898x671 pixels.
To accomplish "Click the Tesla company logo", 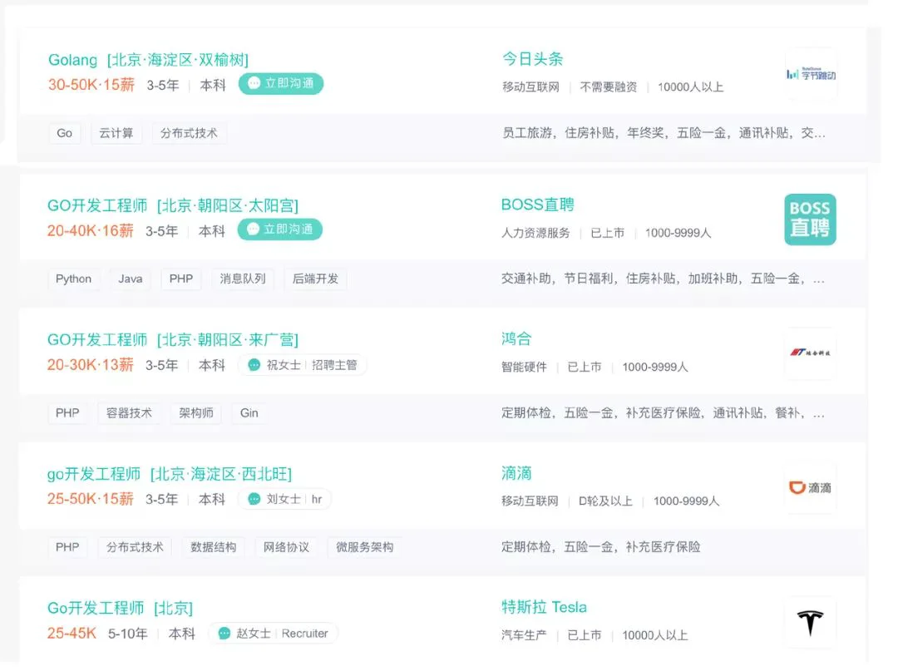I will 810,622.
